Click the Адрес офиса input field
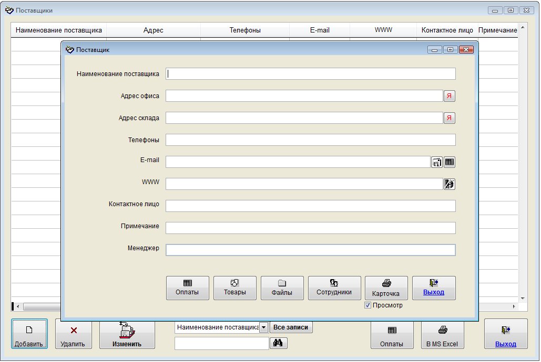541x362 pixels. [304, 96]
